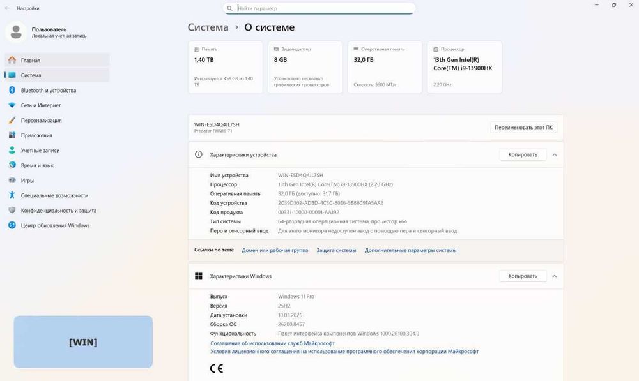639x381 pixels.
Task: Open Центр обновления Windows page
Action: point(57,225)
